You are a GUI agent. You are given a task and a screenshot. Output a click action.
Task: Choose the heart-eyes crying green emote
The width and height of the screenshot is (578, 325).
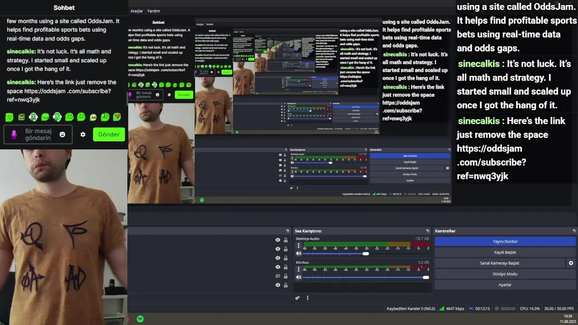click(117, 117)
